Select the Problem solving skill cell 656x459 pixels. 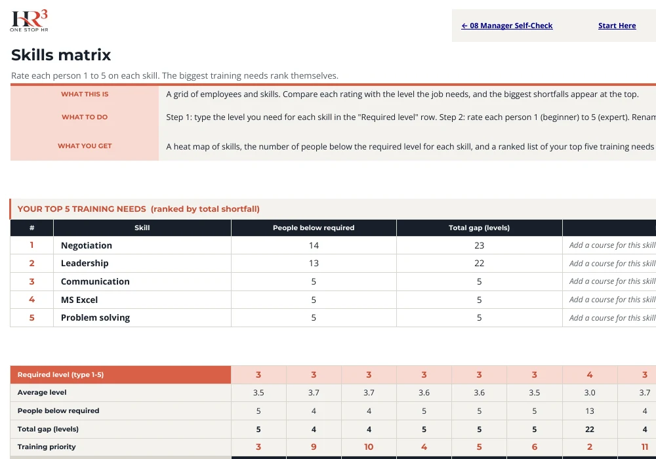click(142, 318)
